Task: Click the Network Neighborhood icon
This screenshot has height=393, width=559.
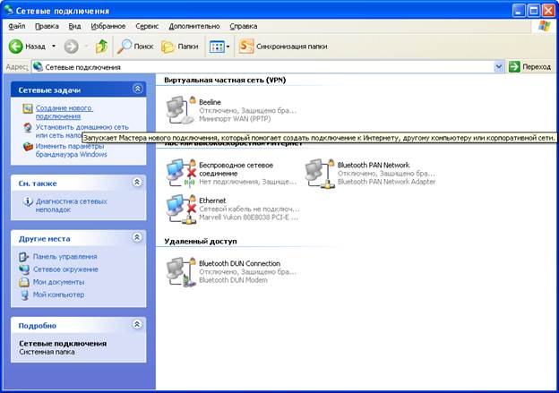Action: pyautogui.click(x=23, y=269)
